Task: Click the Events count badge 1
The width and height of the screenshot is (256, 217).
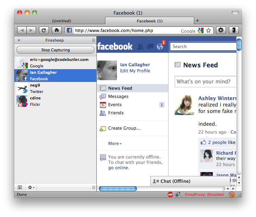Action: coord(162,105)
